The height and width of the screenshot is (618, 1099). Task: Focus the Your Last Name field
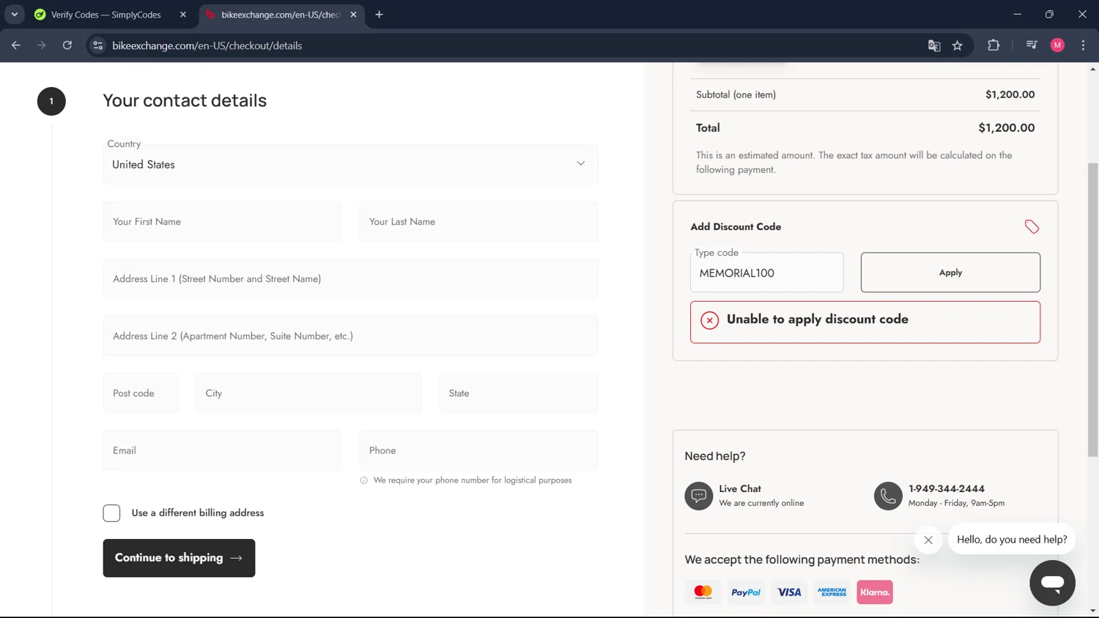click(478, 222)
